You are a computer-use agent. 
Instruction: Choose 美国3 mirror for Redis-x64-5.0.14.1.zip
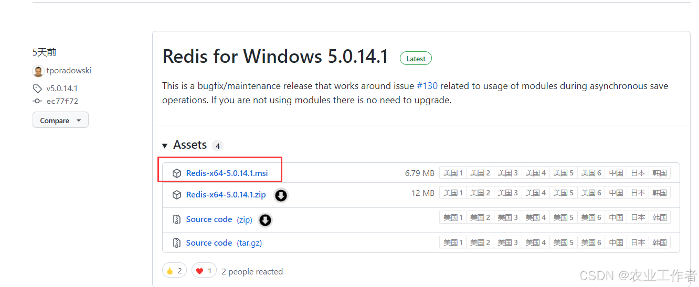pyautogui.click(x=508, y=193)
